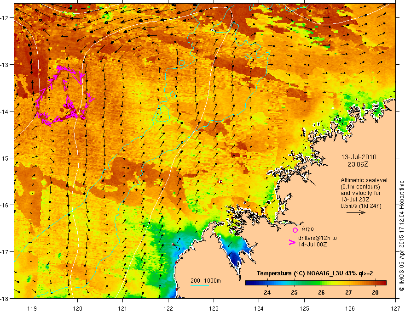The image size is (405, 312).
Task: Click the latitude axis label -17
Action: click(5, 252)
